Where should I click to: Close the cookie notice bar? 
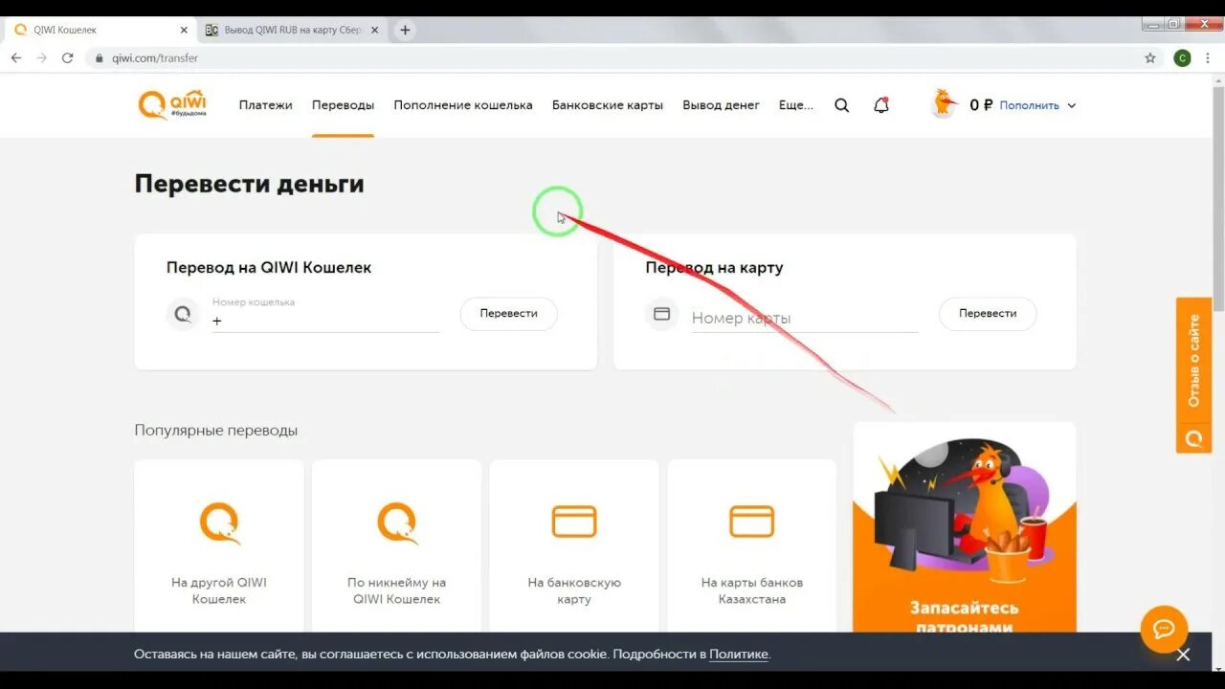point(1183,655)
